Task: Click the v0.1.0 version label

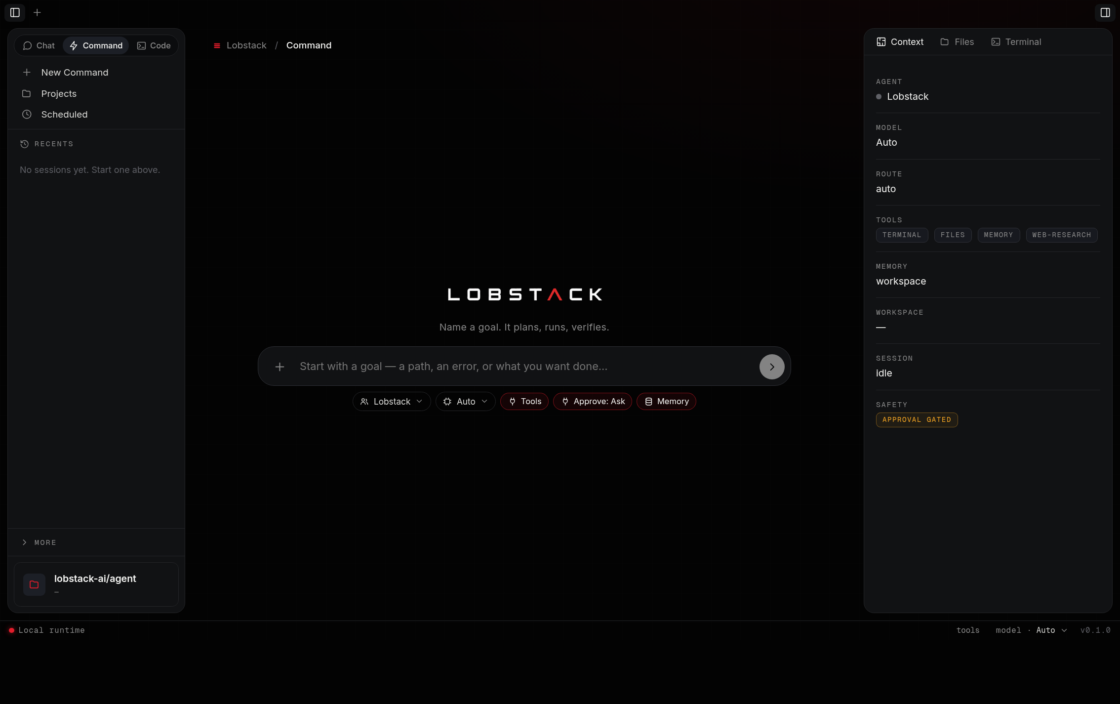Action: tap(1095, 630)
